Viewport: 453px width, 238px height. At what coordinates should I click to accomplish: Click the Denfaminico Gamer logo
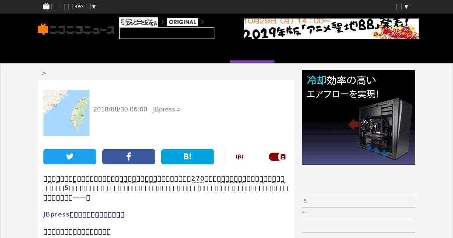pos(139,22)
